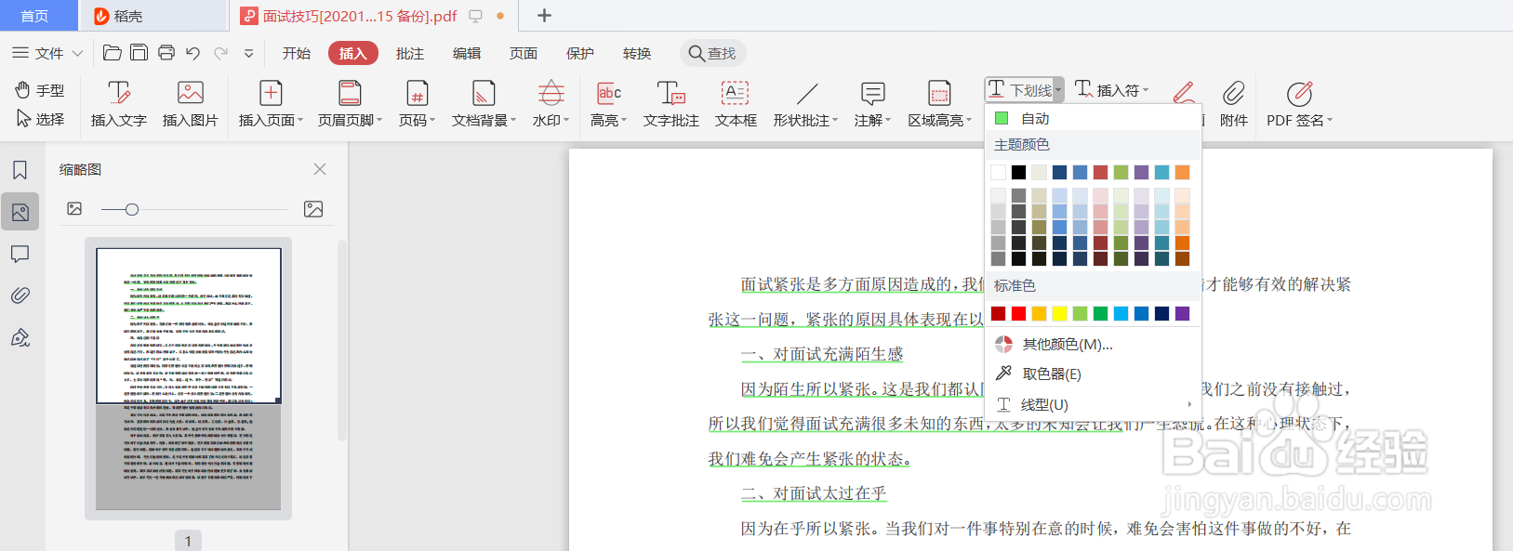Pick black theme color swatch
Image resolution: width=1513 pixels, height=551 pixels.
1018,172
